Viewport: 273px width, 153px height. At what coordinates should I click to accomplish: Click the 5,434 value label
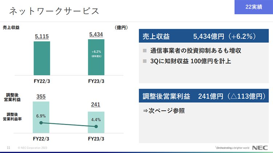point(96,34)
